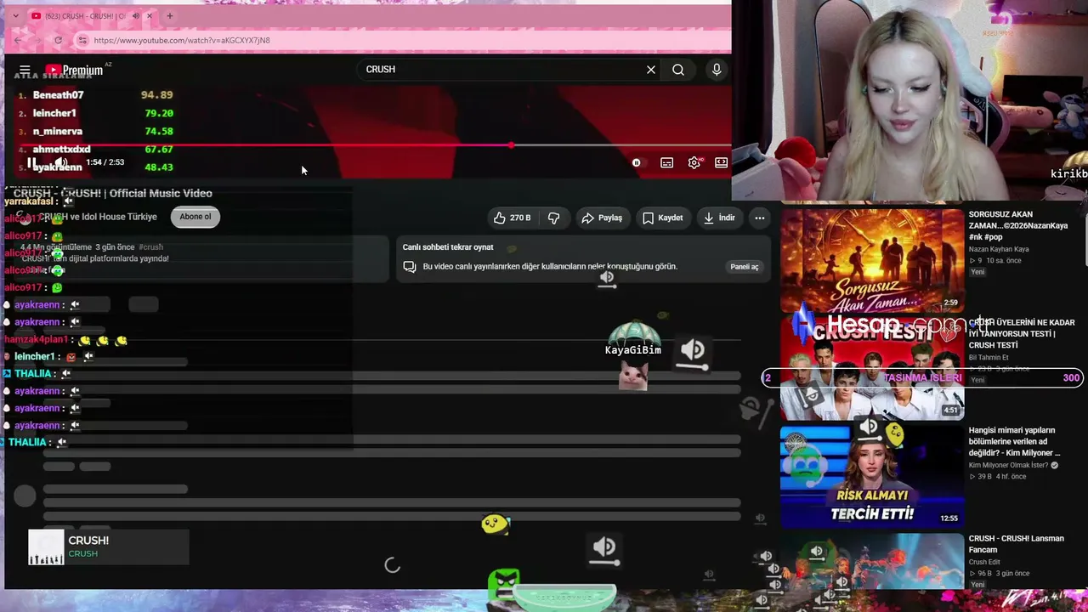Screen dimensions: 1088x612
Task: Open the player settings gear
Action: (694, 162)
